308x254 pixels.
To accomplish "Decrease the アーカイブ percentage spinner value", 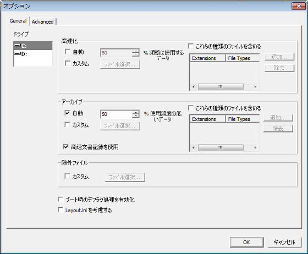I will 135,115.
